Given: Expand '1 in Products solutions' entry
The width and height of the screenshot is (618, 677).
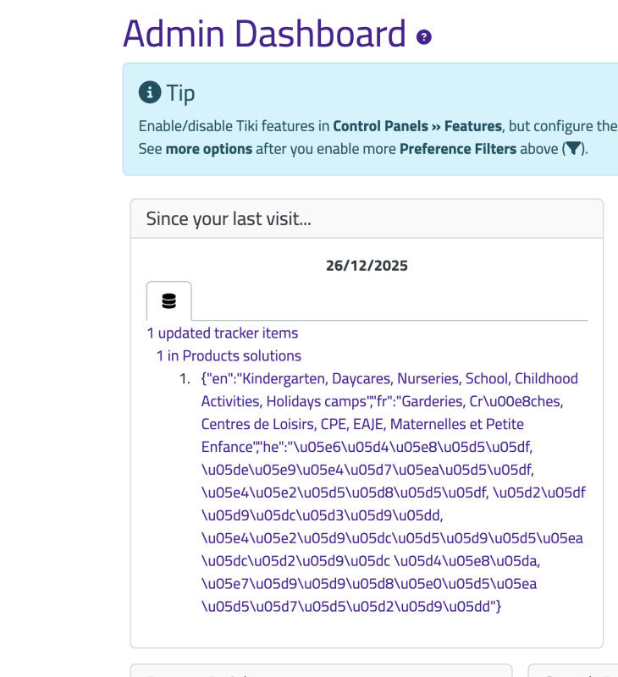Looking at the screenshot, I should click(229, 355).
